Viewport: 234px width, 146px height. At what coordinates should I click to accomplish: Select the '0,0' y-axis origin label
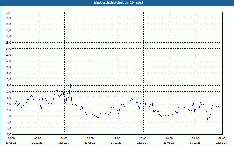9,134
